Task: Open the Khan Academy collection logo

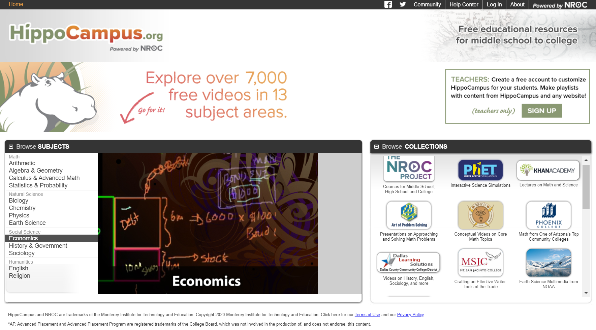Action: [548, 170]
